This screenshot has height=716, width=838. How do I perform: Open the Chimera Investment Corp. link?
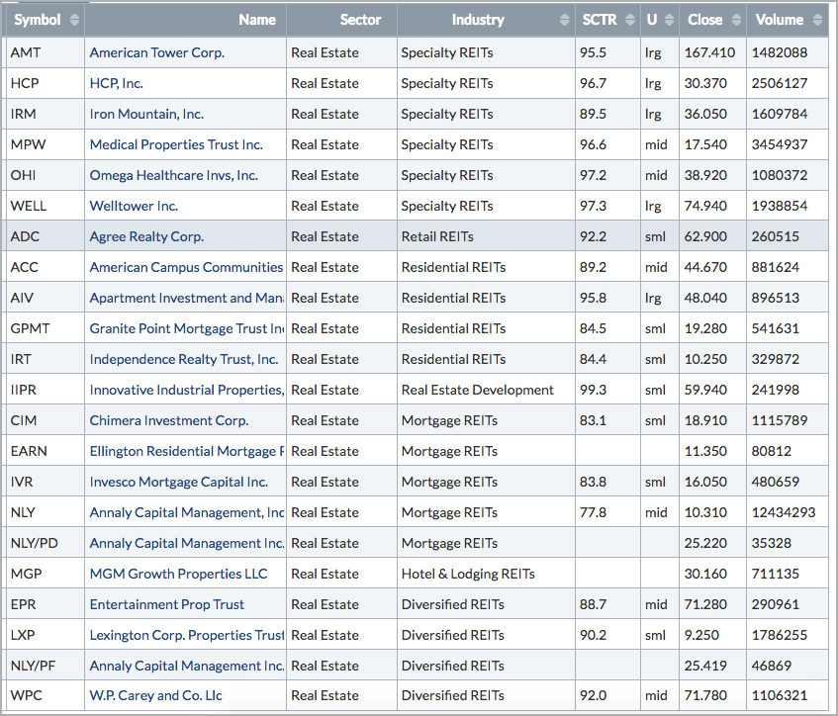[168, 420]
